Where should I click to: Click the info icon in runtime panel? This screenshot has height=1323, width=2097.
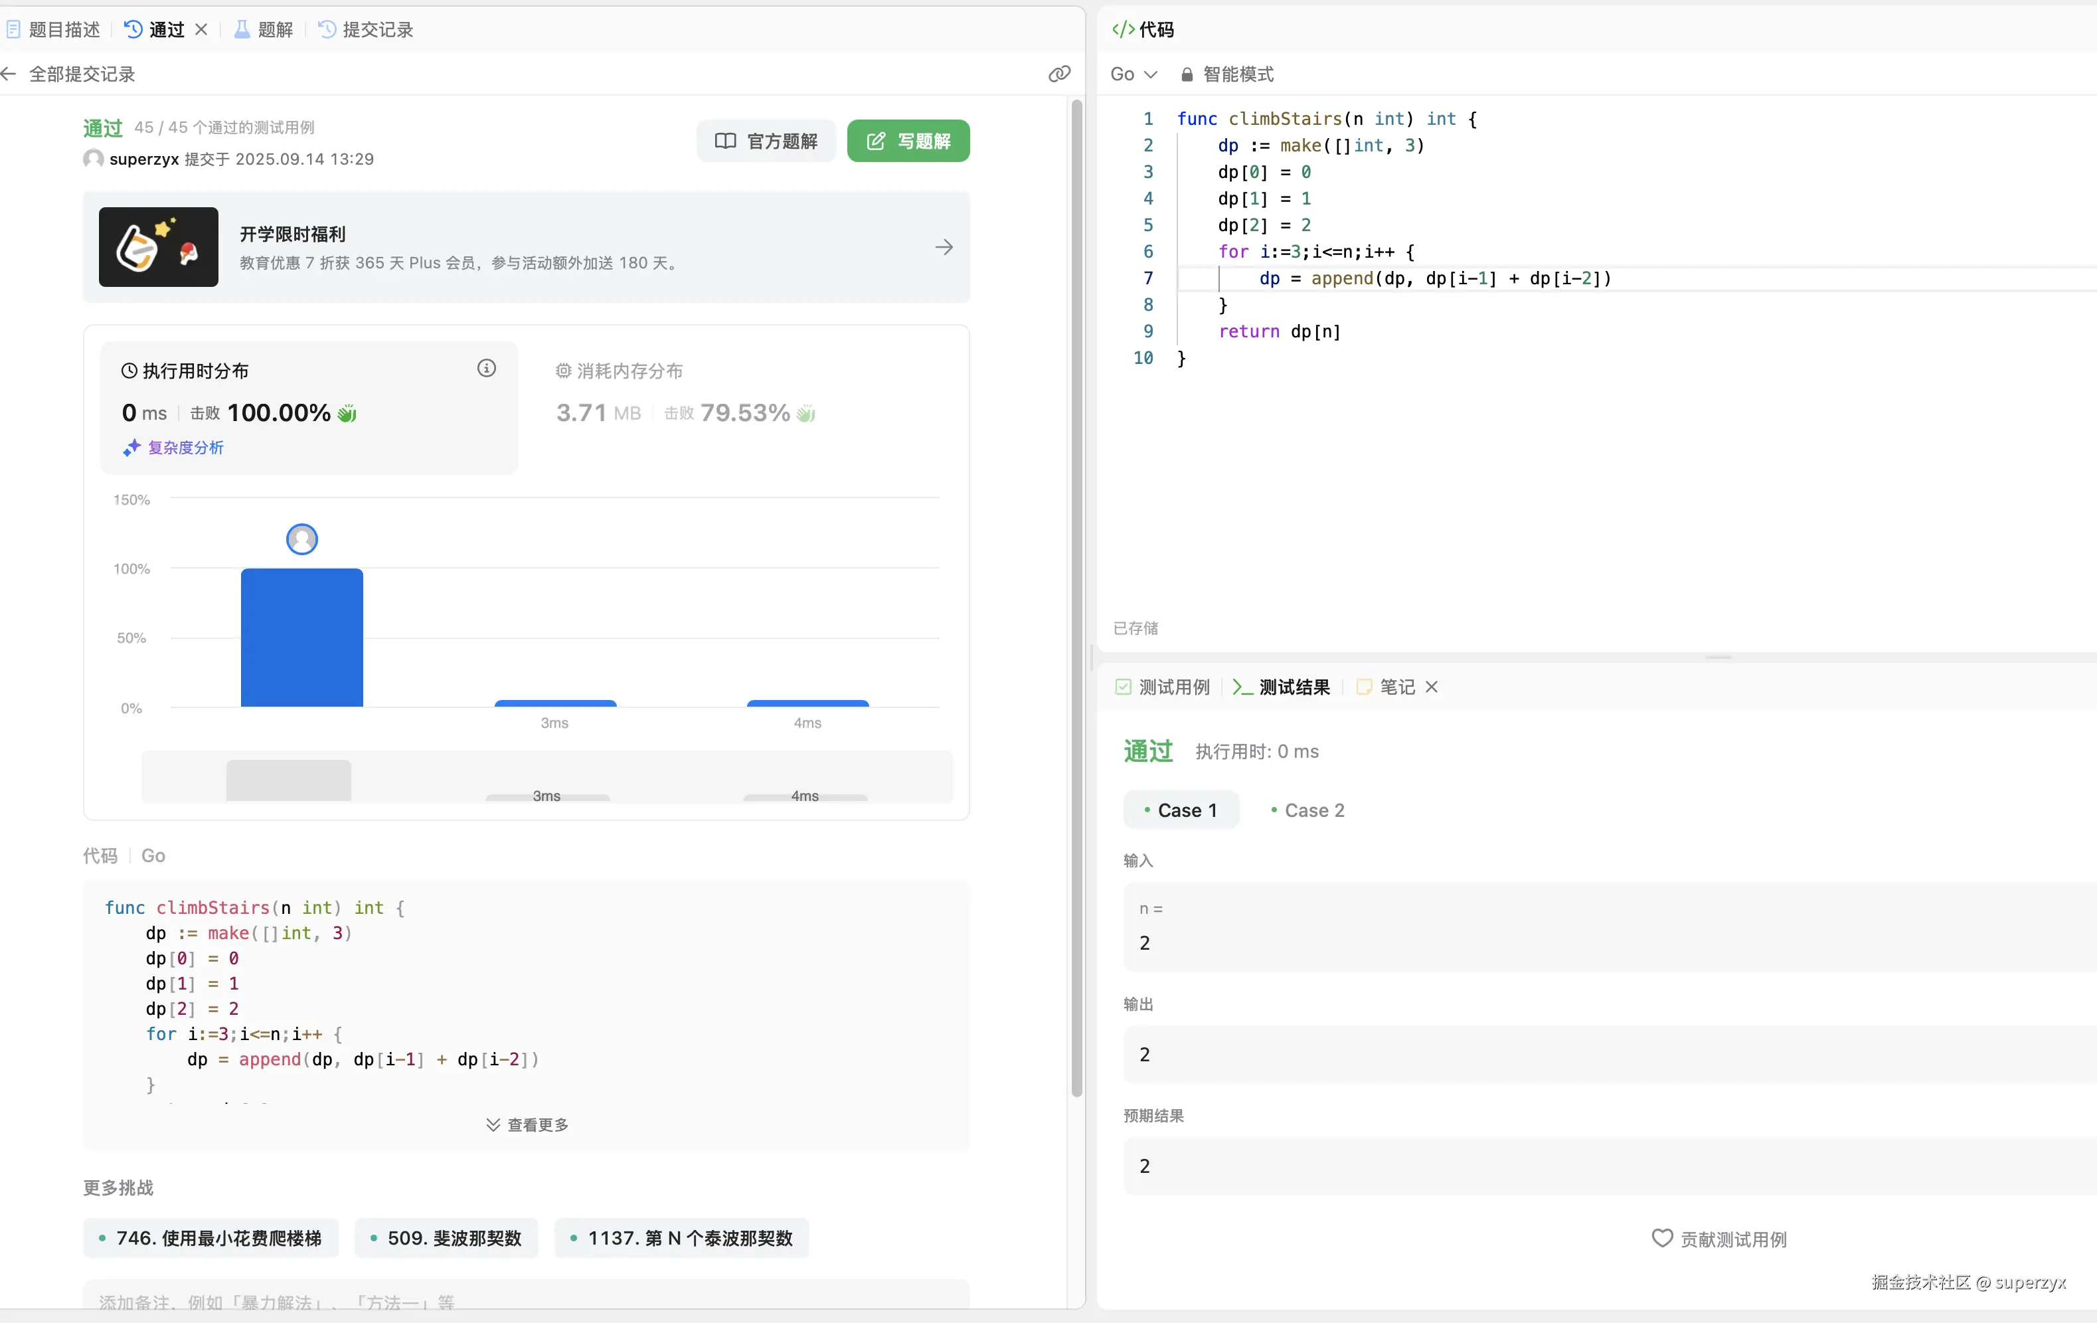(x=486, y=369)
